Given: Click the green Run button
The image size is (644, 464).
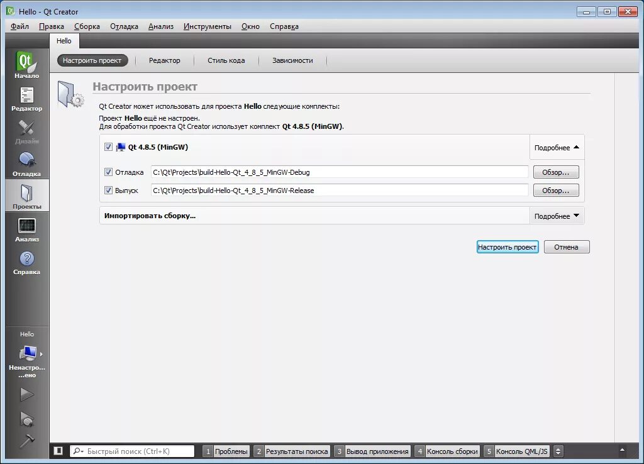Looking at the screenshot, I should (x=26, y=395).
